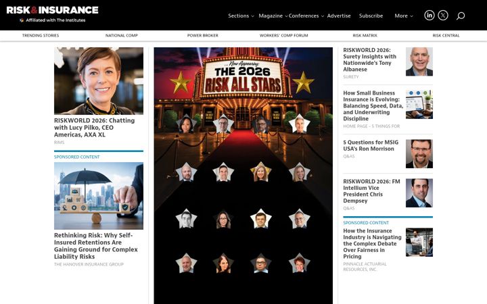Open Ron Morrison headshot thumbnail
Screen dimensions: 487x304
419,154
